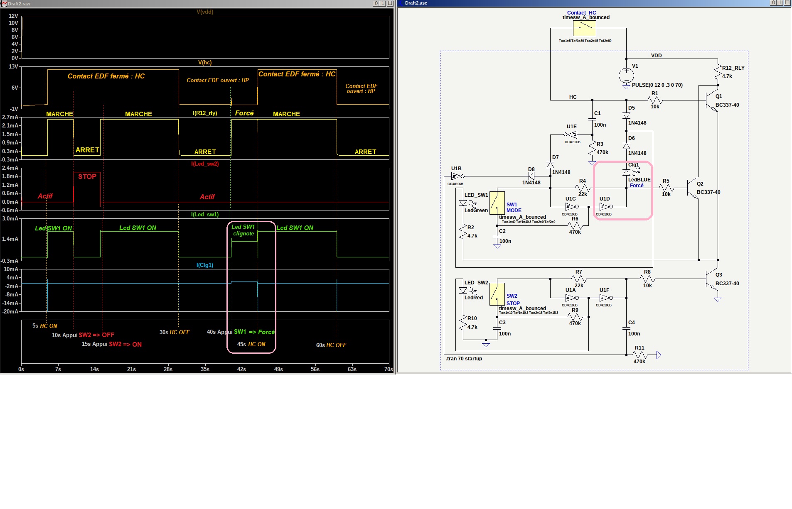792x509 pixels.
Task: Click the V1 voltage source symbol
Action: point(626,76)
